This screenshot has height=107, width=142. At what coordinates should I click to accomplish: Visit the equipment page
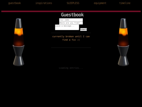tap(100, 3)
